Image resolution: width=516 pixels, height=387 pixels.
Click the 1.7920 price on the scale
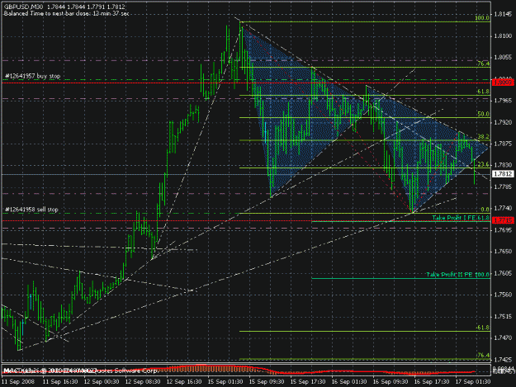coord(503,122)
